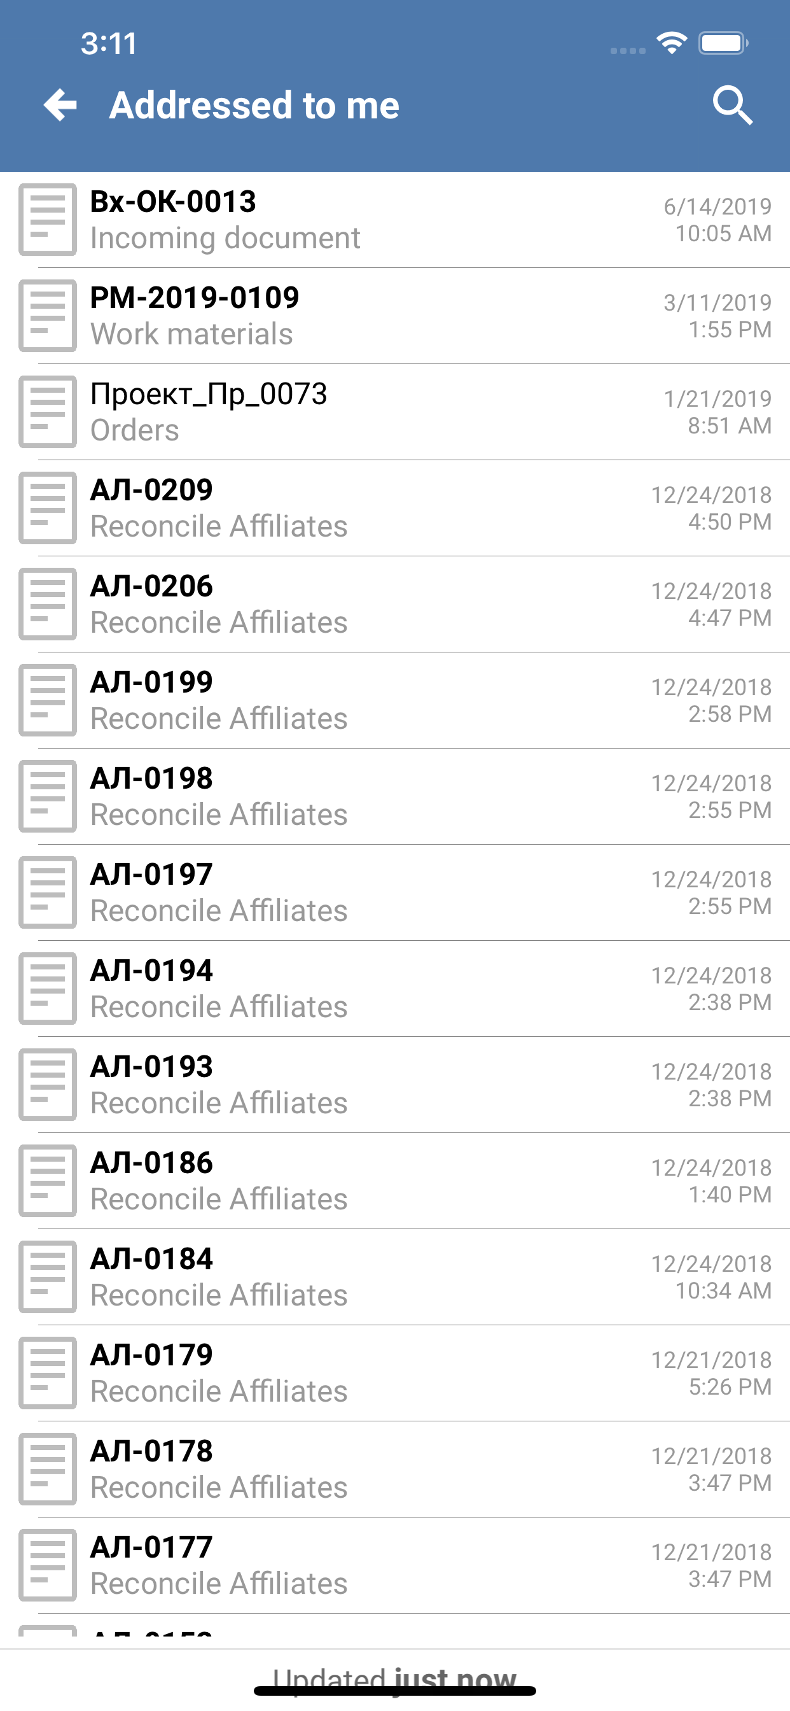Open АЛ-0194 dated 12/24/2018 2:38 PM
790x1711 pixels.
tap(395, 989)
